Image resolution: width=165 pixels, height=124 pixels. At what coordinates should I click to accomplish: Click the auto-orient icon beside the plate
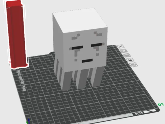[124, 51]
